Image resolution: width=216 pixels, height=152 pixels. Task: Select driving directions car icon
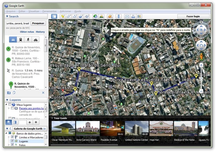[x=13, y=40]
